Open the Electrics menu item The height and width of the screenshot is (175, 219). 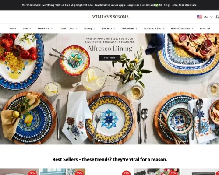[107, 28]
